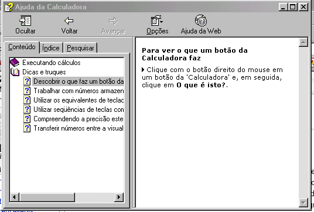This screenshot has width=314, height=212.
Task: Click the contents horizontal scrollbar thumb
Action: pos(47,197)
